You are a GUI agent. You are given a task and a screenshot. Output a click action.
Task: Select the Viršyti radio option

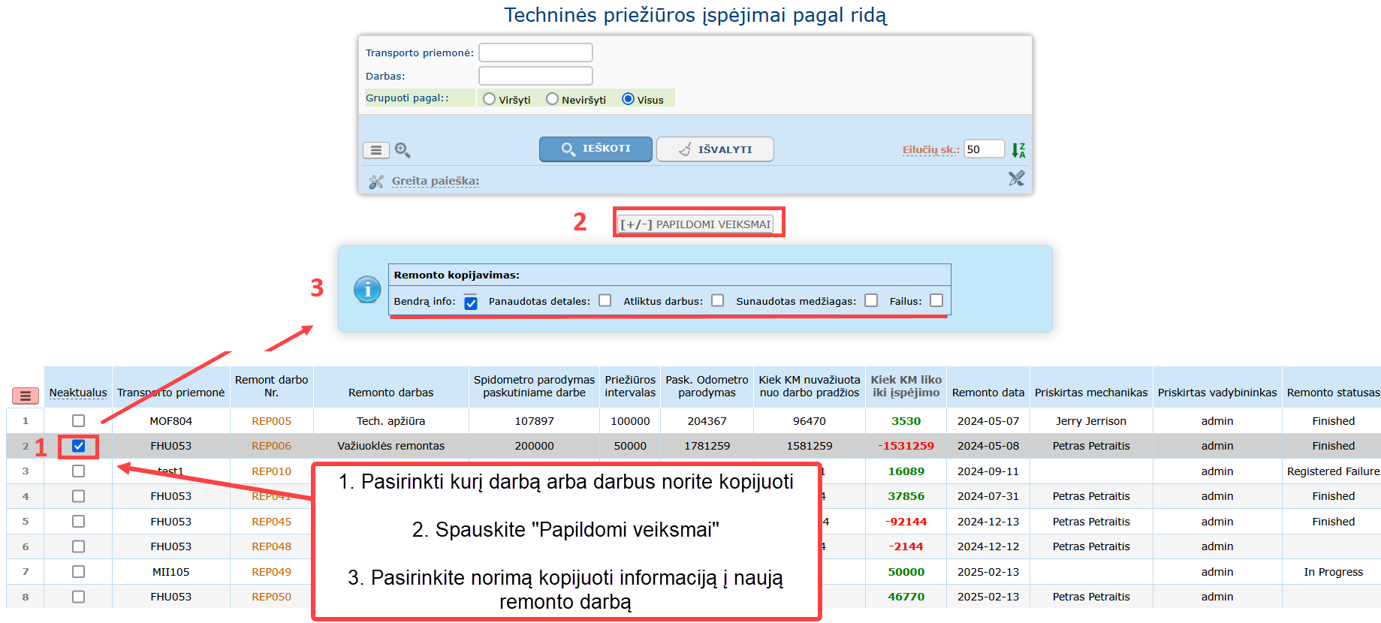tap(490, 99)
